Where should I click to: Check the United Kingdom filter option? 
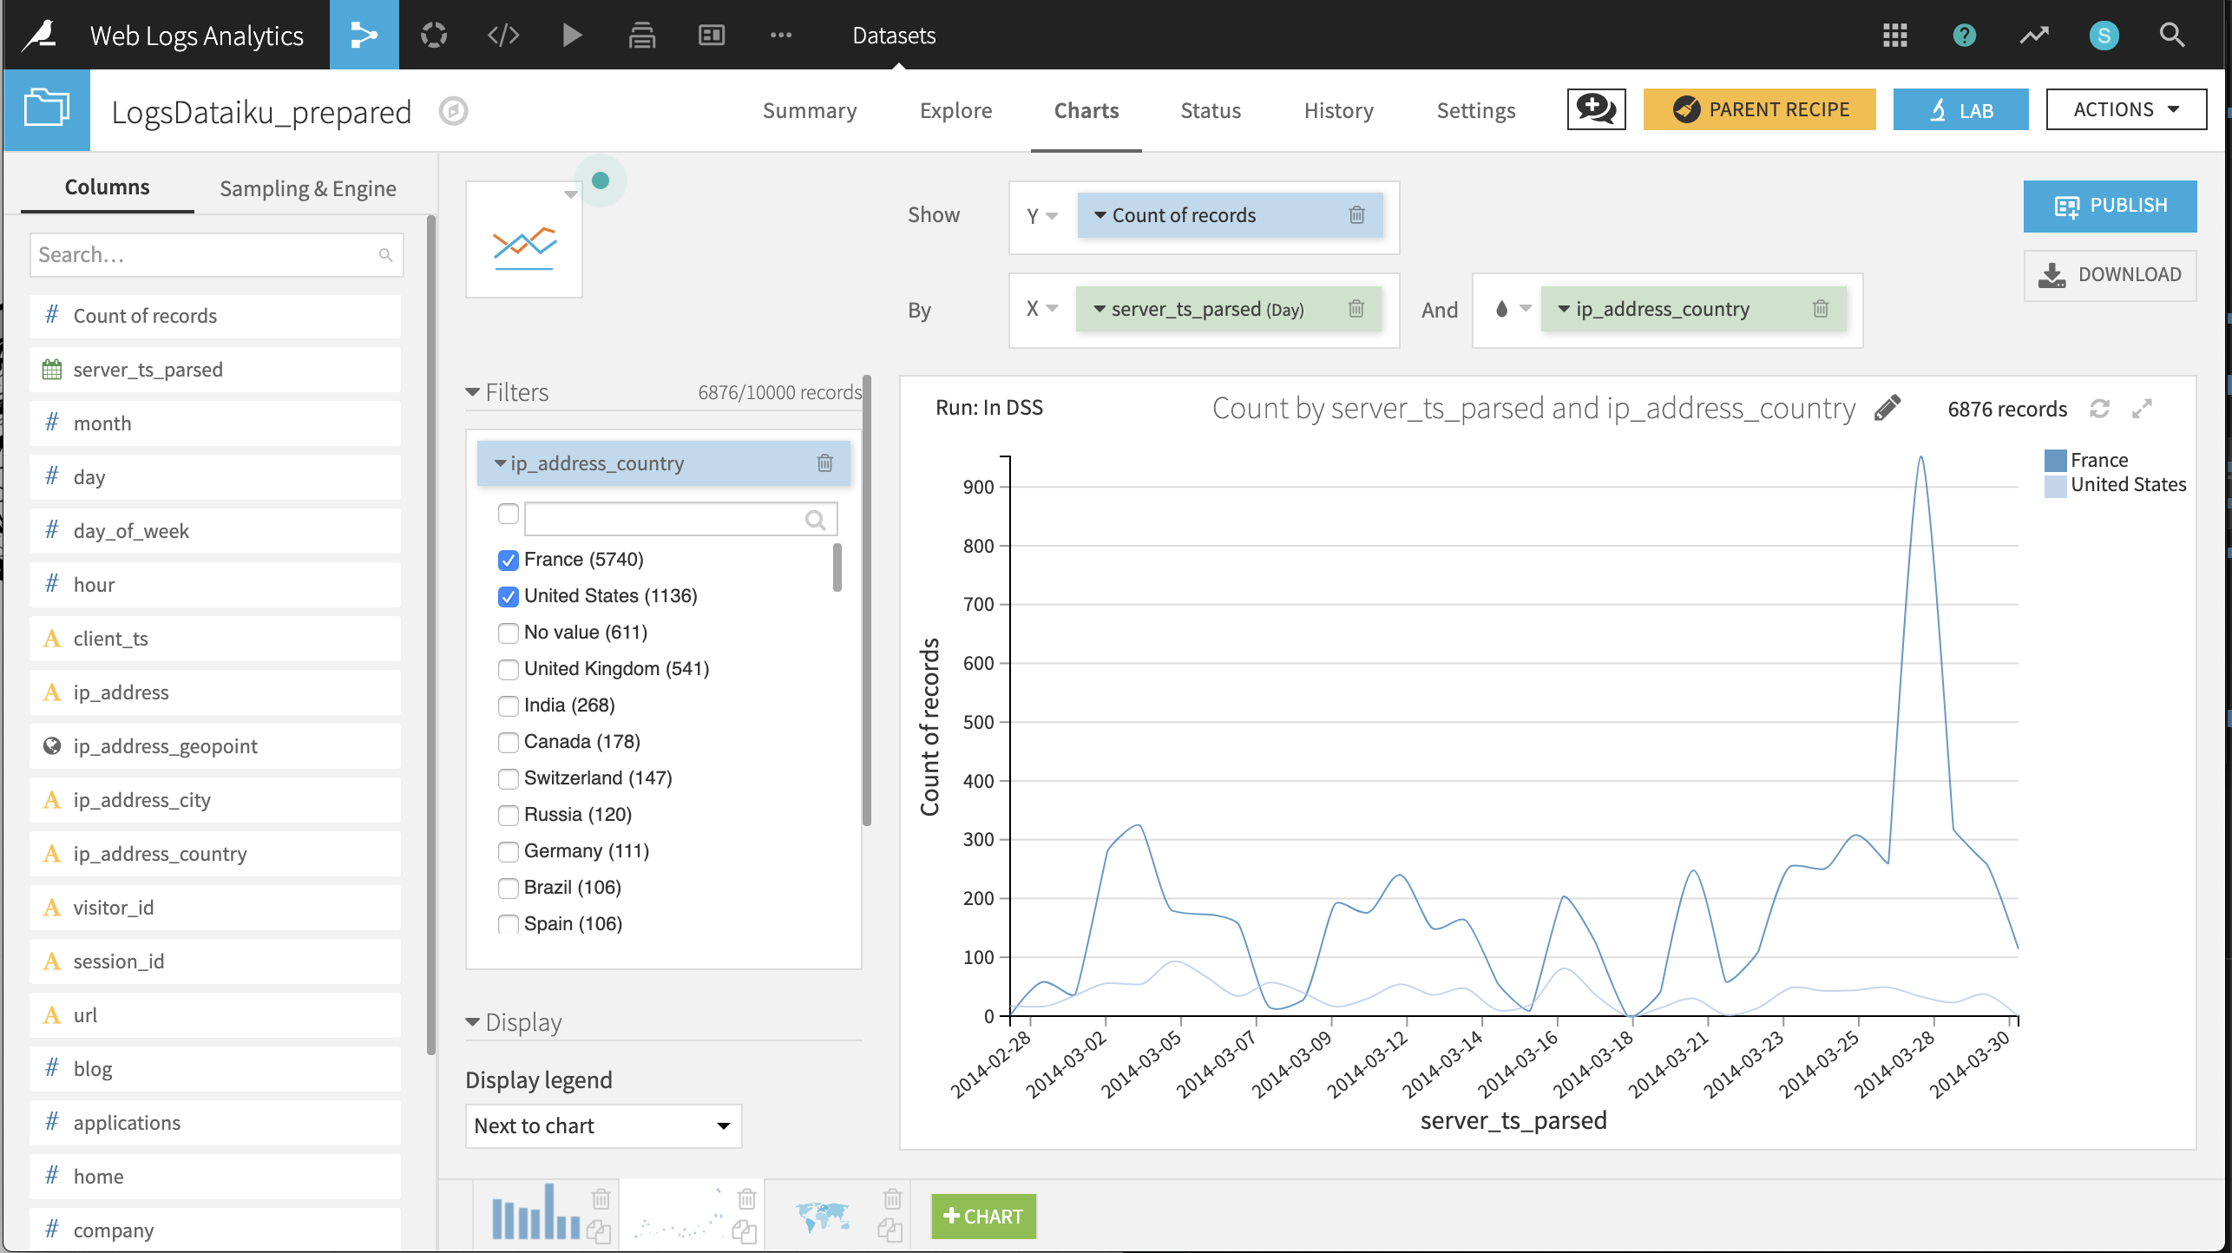(509, 669)
